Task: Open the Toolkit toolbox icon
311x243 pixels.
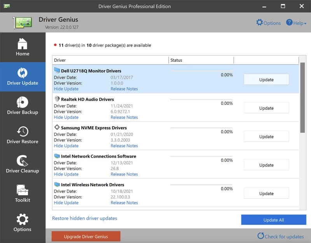Action: tap(23, 190)
